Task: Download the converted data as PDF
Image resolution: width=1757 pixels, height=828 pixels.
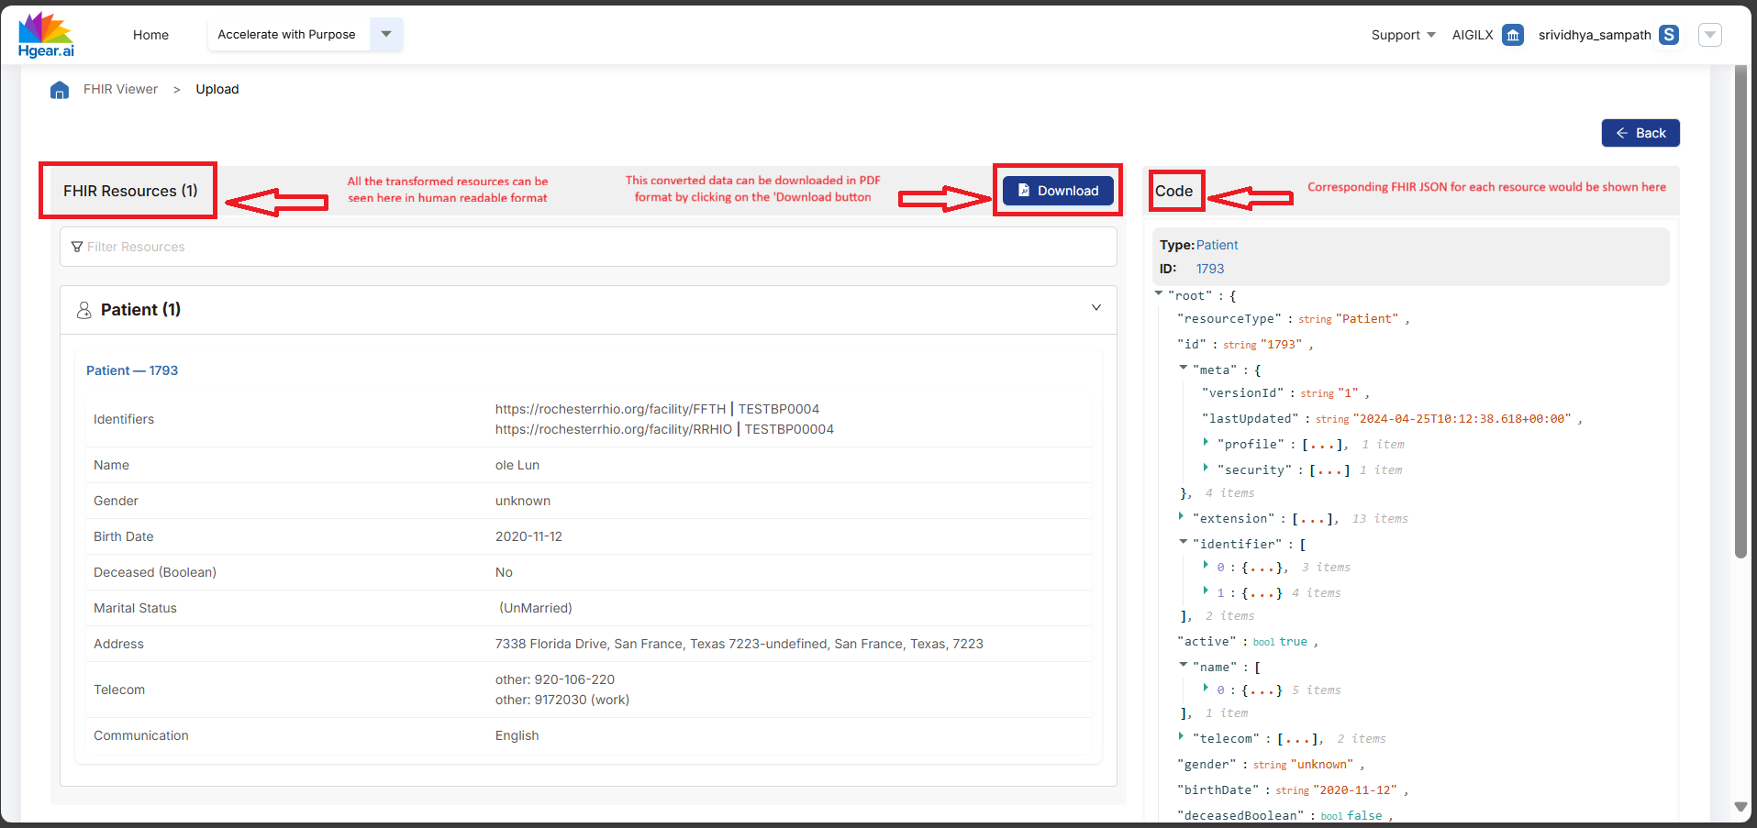Action: pyautogui.click(x=1058, y=191)
